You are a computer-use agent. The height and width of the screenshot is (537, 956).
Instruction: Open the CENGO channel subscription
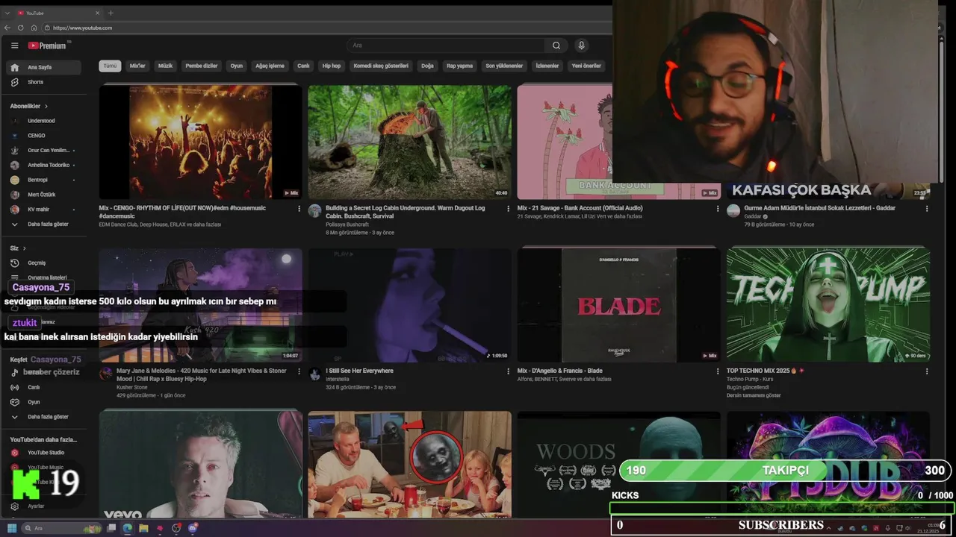pyautogui.click(x=43, y=136)
